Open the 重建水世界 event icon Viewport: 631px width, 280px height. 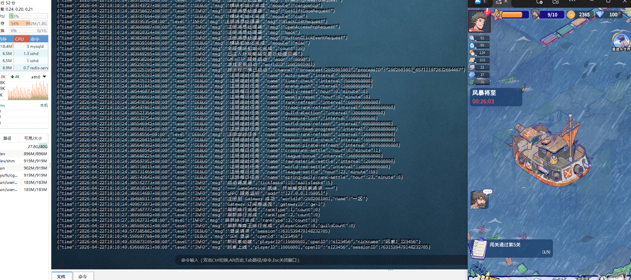pos(621,41)
